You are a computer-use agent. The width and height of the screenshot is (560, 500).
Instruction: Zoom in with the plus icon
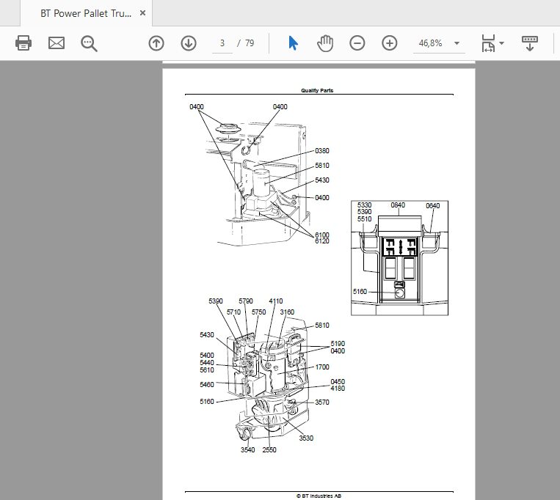point(389,43)
